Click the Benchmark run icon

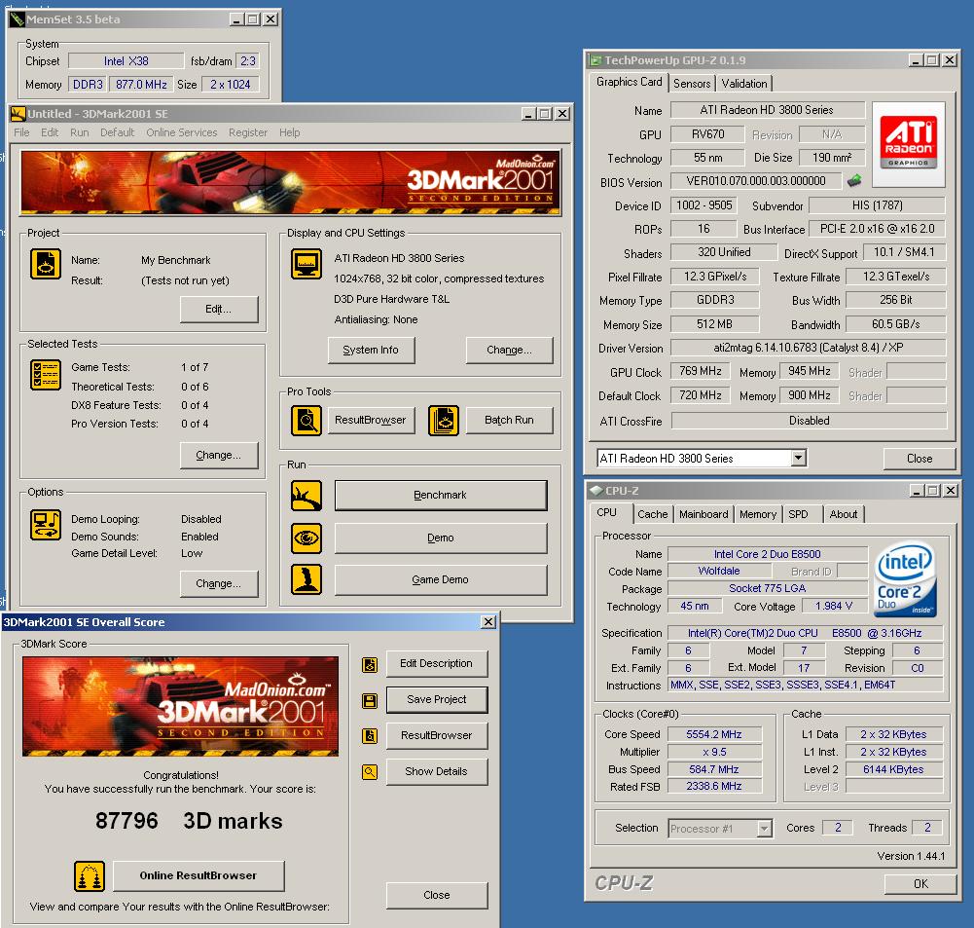[307, 496]
